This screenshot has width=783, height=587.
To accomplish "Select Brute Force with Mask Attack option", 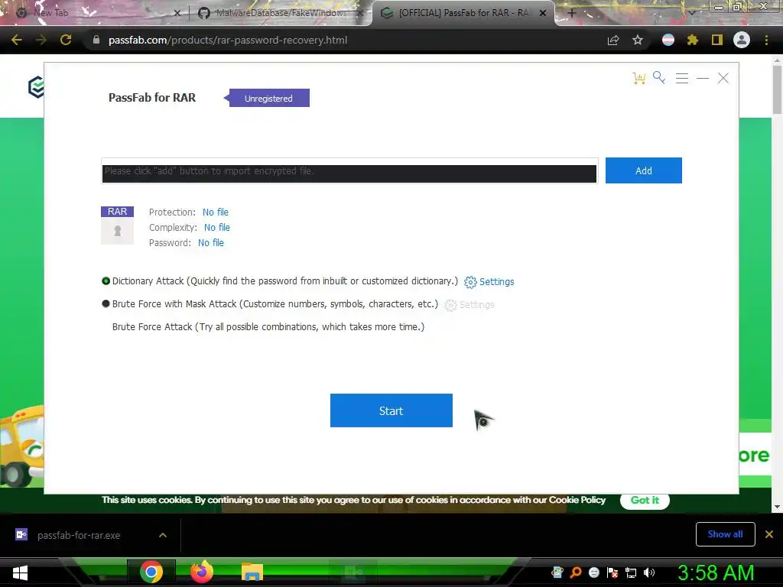I will [106, 303].
